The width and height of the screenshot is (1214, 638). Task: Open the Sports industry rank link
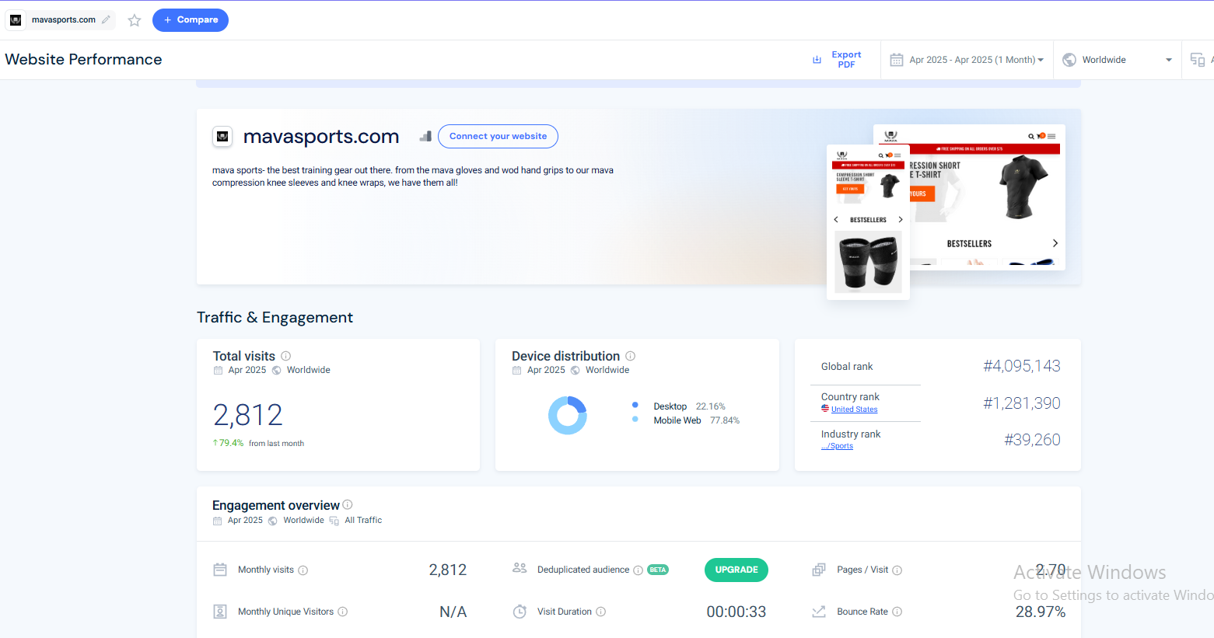point(837,446)
